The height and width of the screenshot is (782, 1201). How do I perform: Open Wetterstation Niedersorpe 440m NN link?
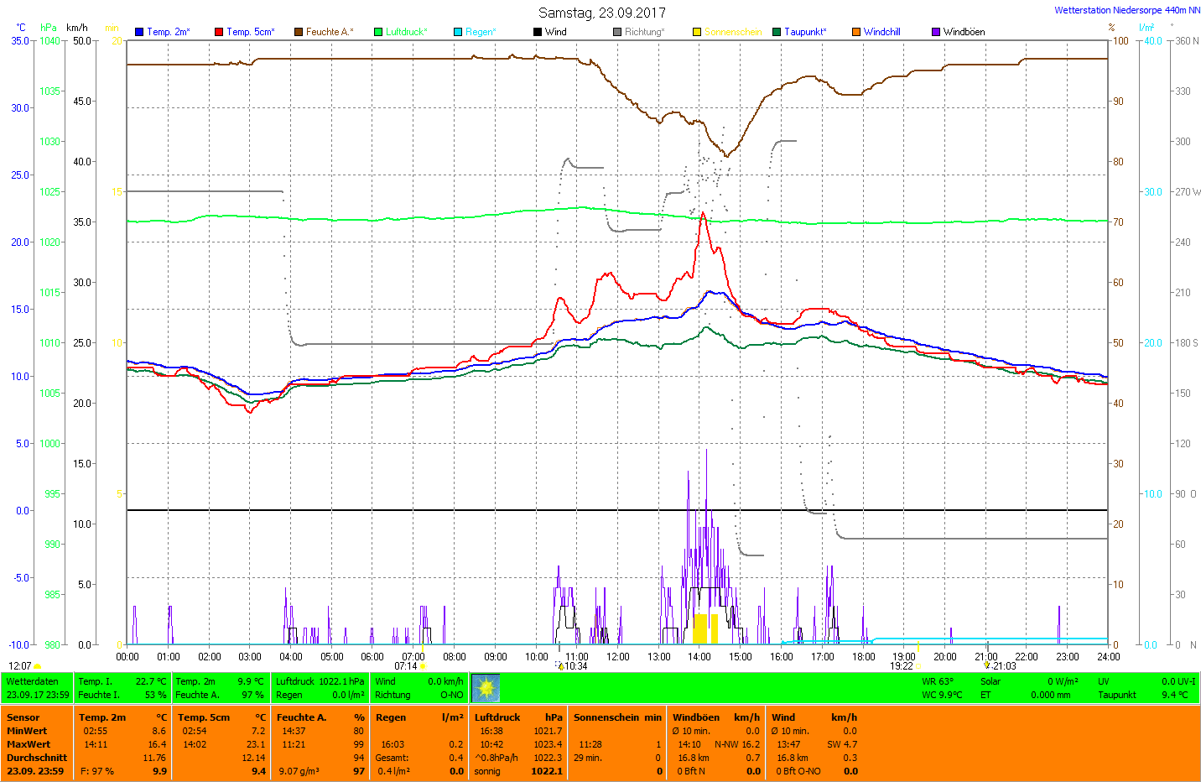1126,10
